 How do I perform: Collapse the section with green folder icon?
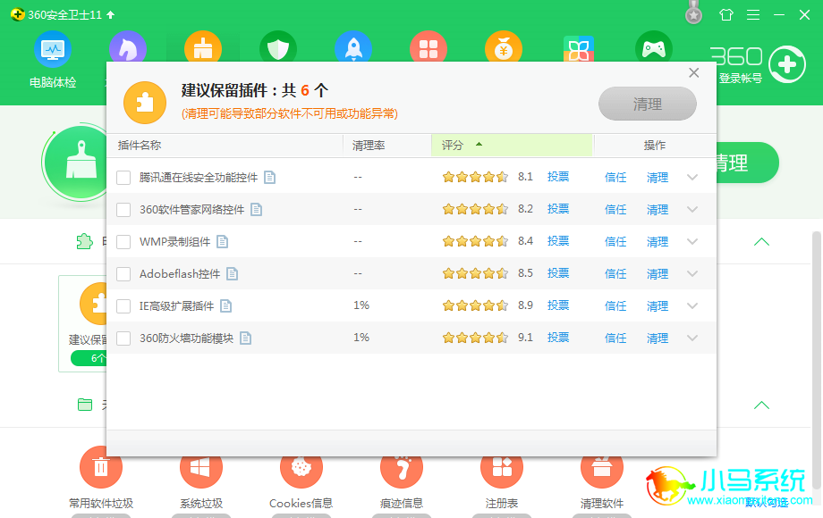pyautogui.click(x=761, y=405)
